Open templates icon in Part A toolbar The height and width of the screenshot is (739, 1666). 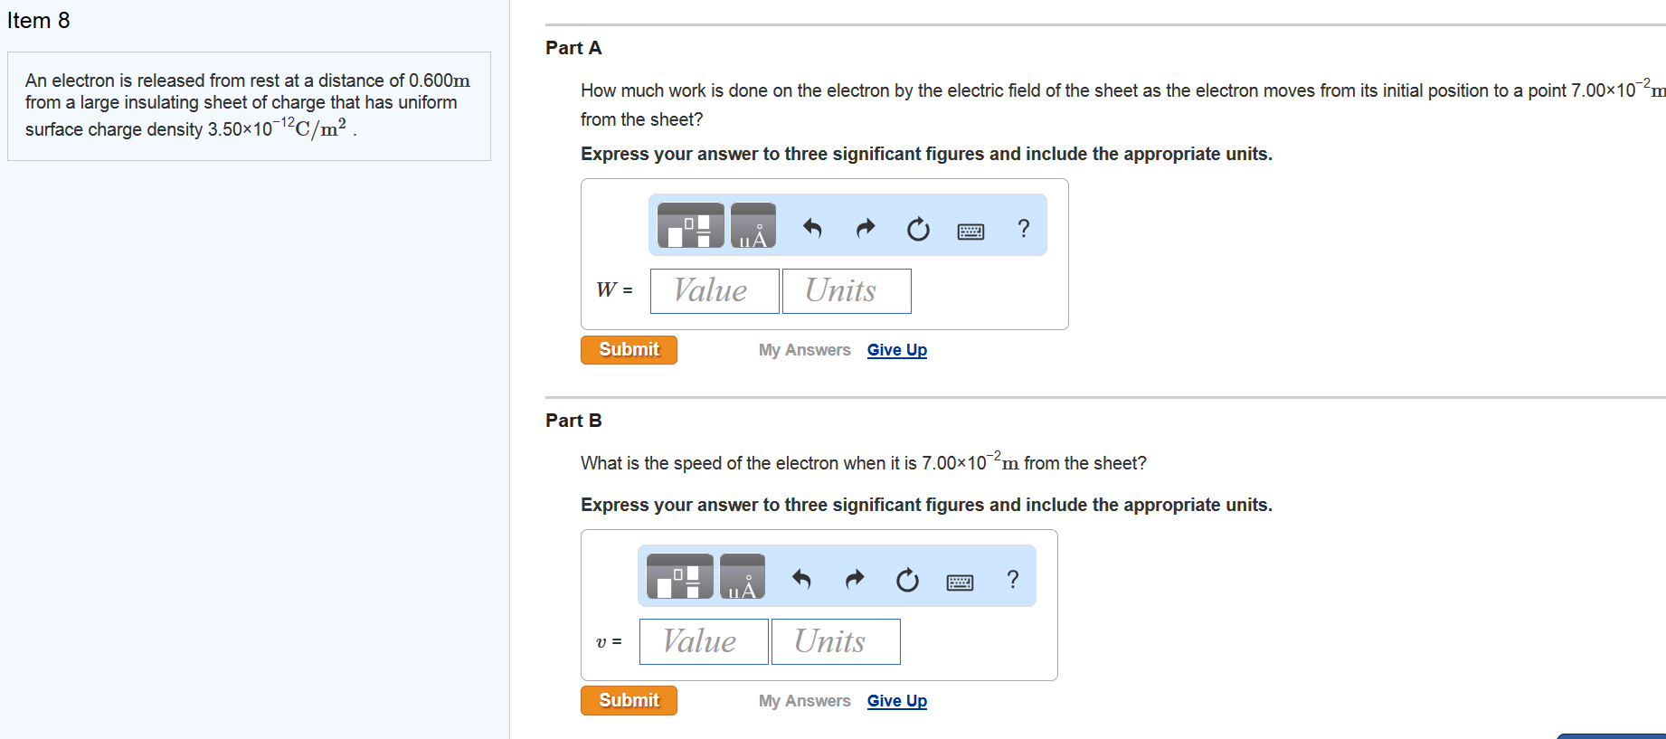(690, 225)
